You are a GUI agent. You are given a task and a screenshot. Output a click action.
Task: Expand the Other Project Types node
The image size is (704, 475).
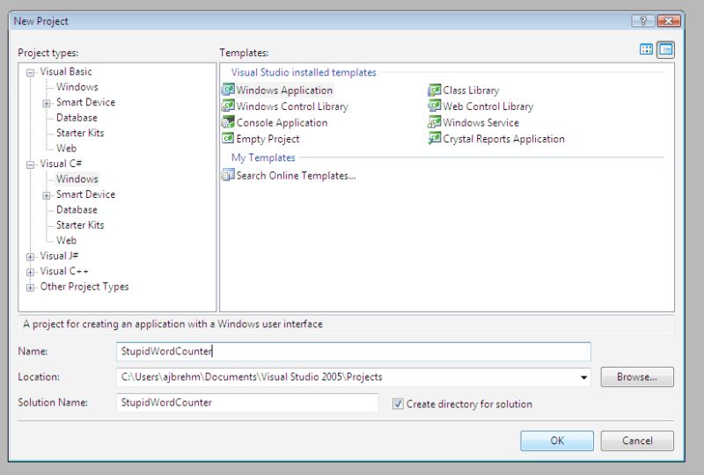(x=30, y=288)
